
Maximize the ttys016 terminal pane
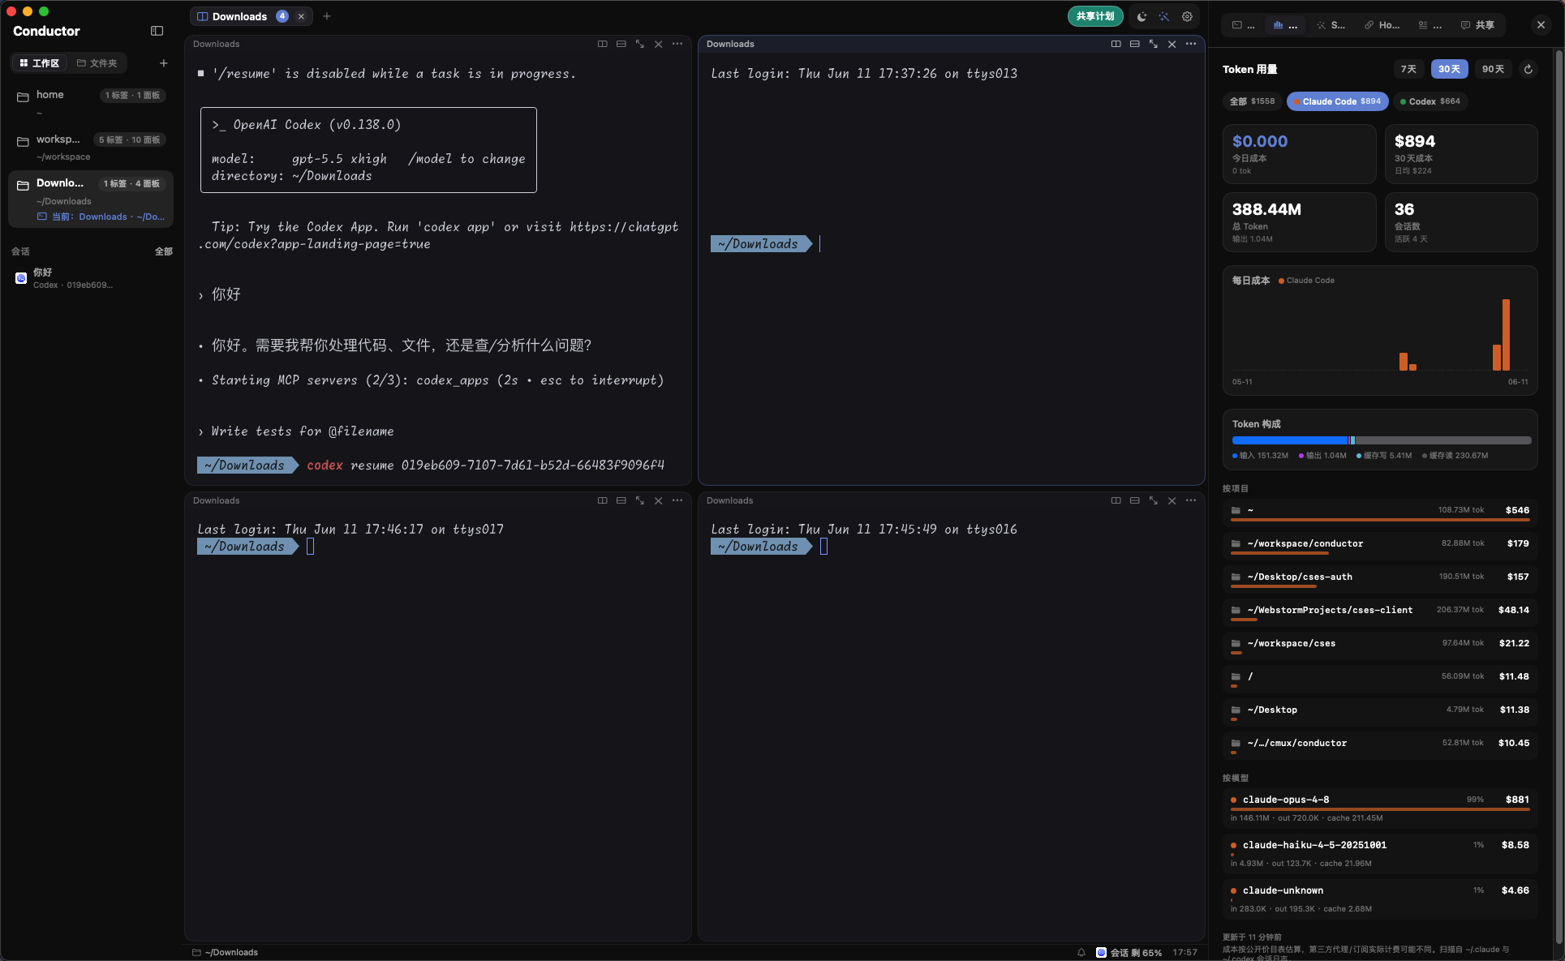tap(1154, 500)
